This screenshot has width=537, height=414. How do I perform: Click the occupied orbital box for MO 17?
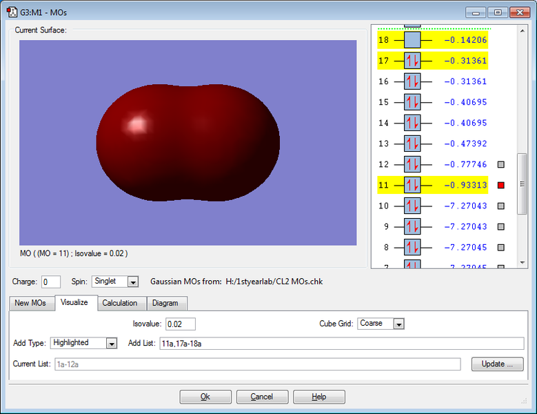click(x=412, y=61)
